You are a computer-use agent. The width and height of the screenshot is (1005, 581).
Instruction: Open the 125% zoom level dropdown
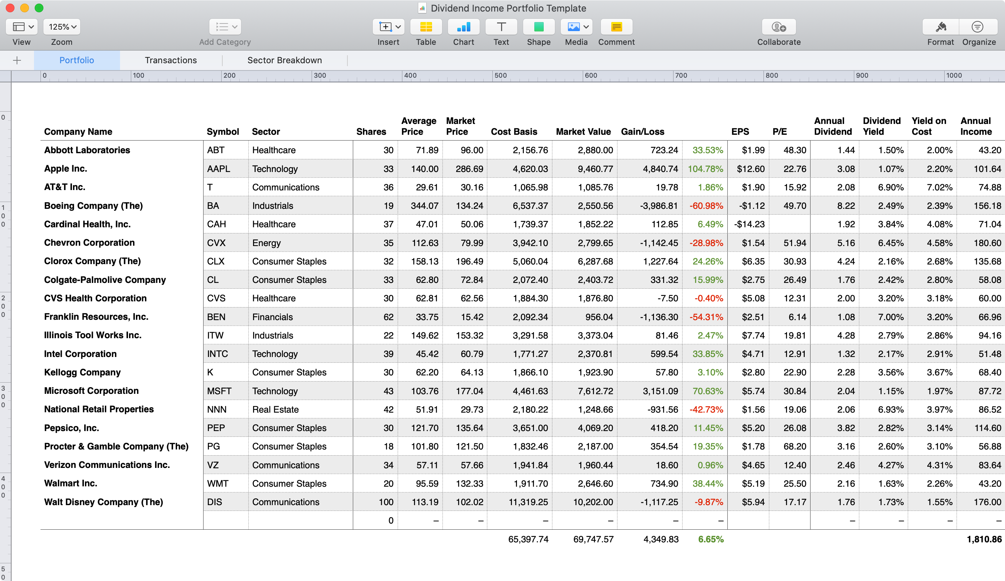[62, 27]
